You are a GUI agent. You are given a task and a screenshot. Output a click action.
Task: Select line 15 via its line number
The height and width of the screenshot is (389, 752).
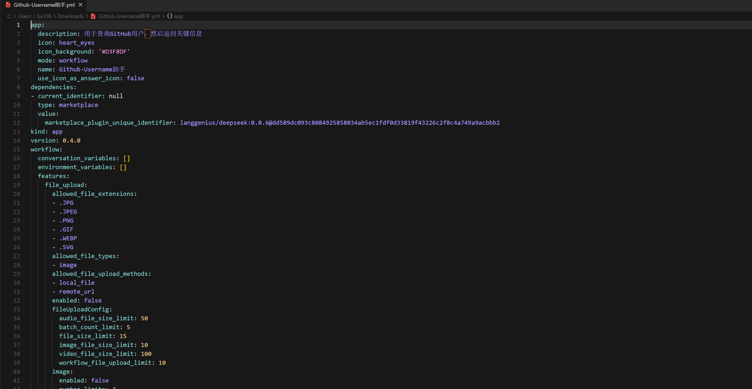point(17,149)
